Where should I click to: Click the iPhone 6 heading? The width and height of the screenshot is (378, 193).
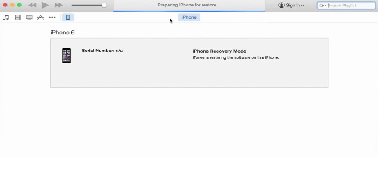point(62,33)
